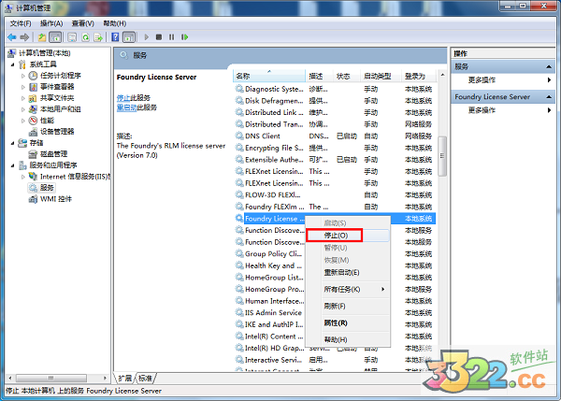Collapse the 存储 tree node

[x=12, y=143]
